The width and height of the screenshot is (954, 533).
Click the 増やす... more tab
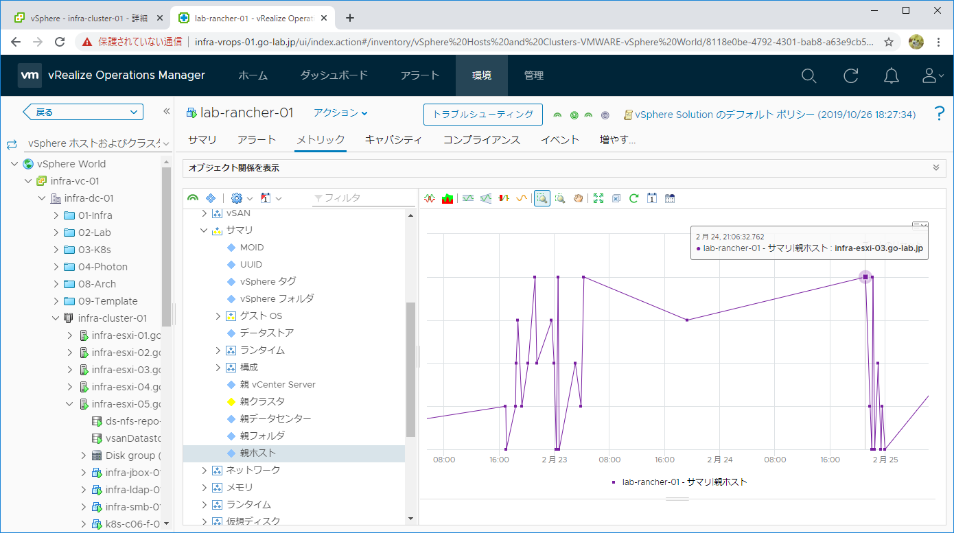coord(618,140)
